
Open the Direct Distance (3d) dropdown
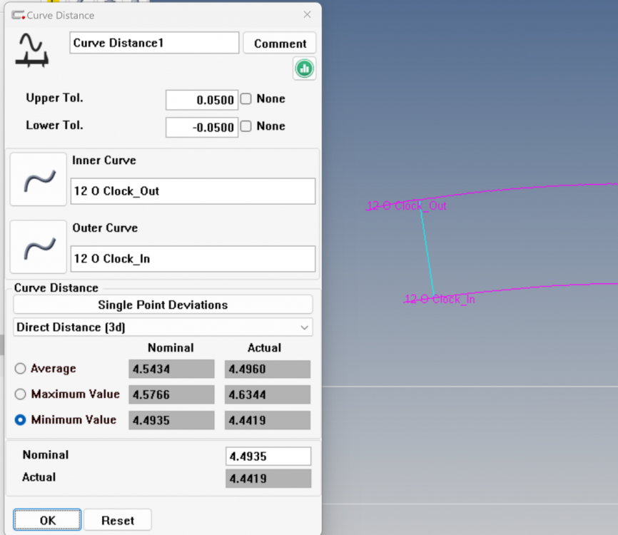(163, 327)
